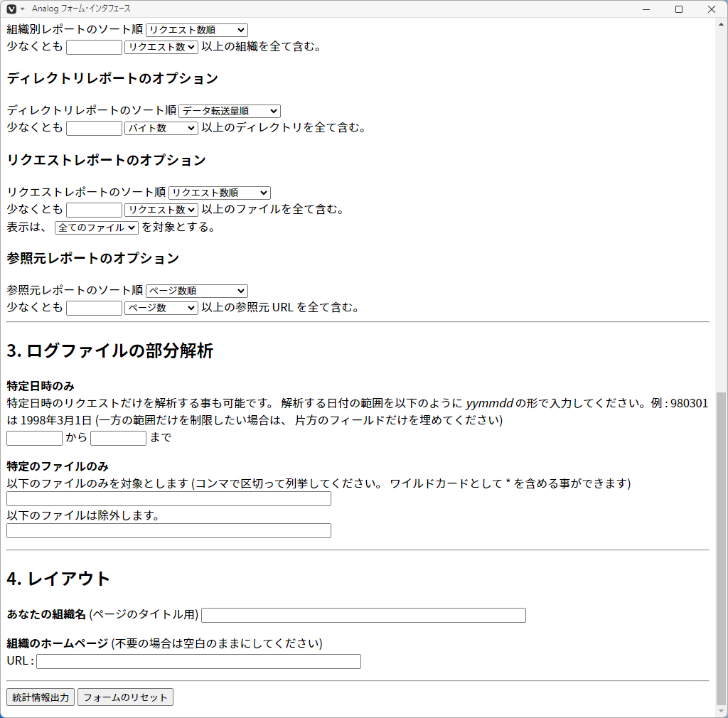Click the Vivaldi app icon in title bar
The width and height of the screenshot is (728, 718).
point(11,9)
